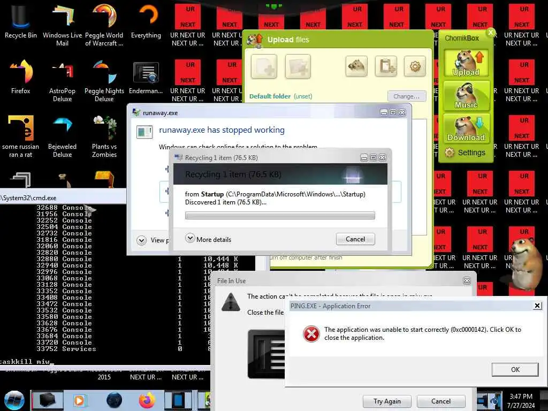Click Try Again in the File In Use dialog
548x411 pixels.
(387, 401)
